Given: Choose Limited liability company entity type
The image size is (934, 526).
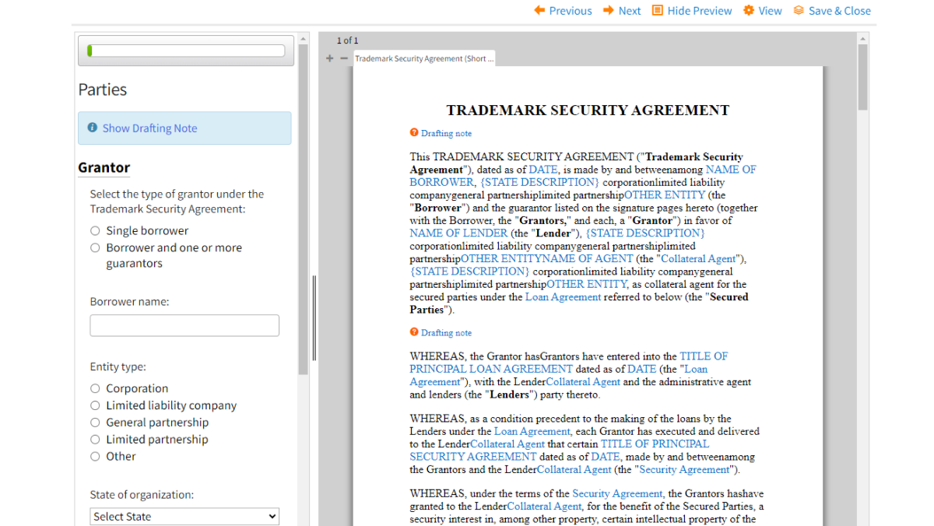Looking at the screenshot, I should pos(95,405).
